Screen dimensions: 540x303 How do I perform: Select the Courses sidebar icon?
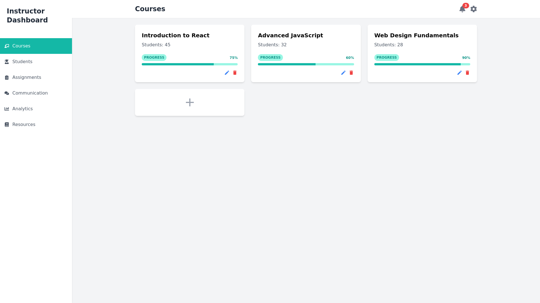click(x=7, y=46)
